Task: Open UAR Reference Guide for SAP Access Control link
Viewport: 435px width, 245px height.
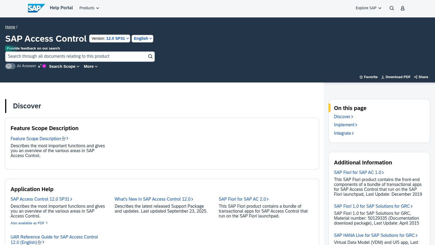Action: [54, 240]
